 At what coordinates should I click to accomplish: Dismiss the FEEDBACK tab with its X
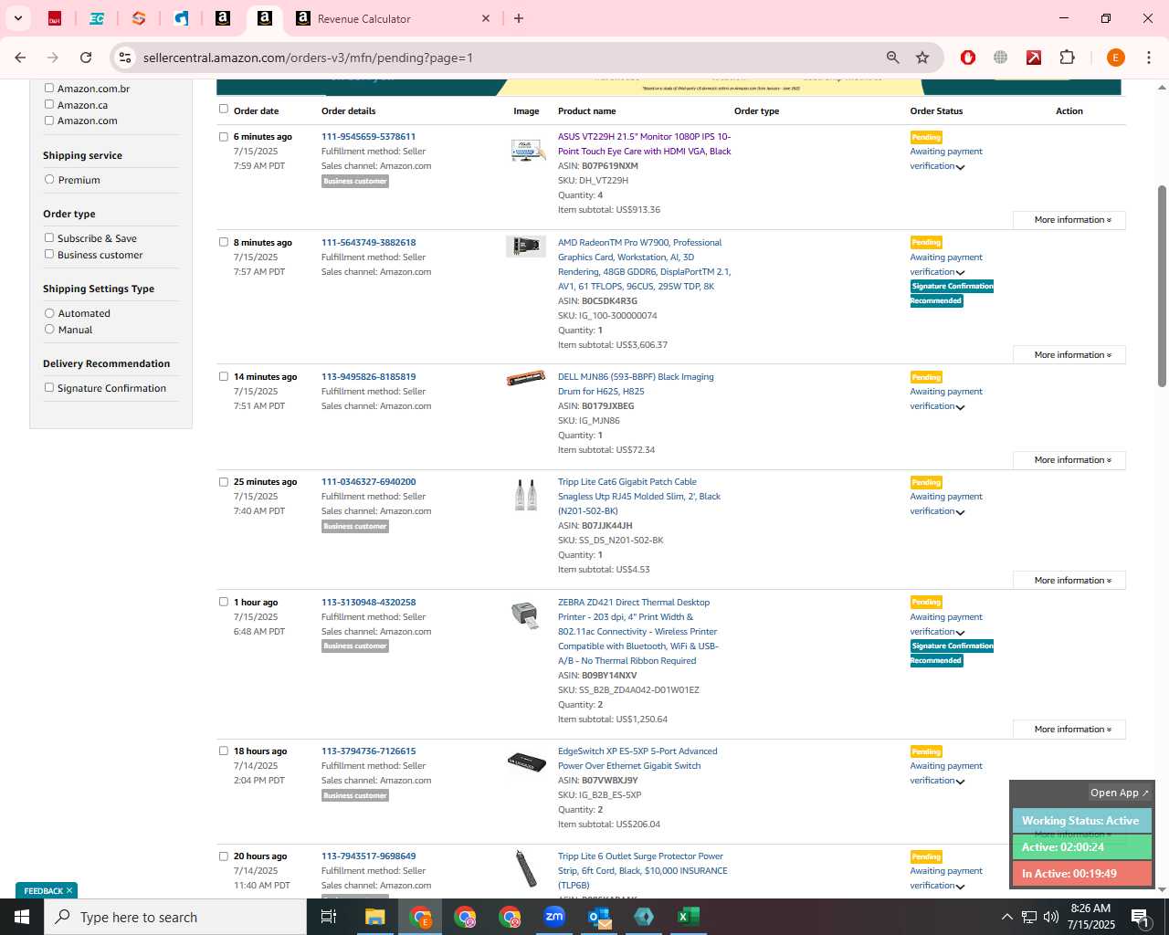69,890
